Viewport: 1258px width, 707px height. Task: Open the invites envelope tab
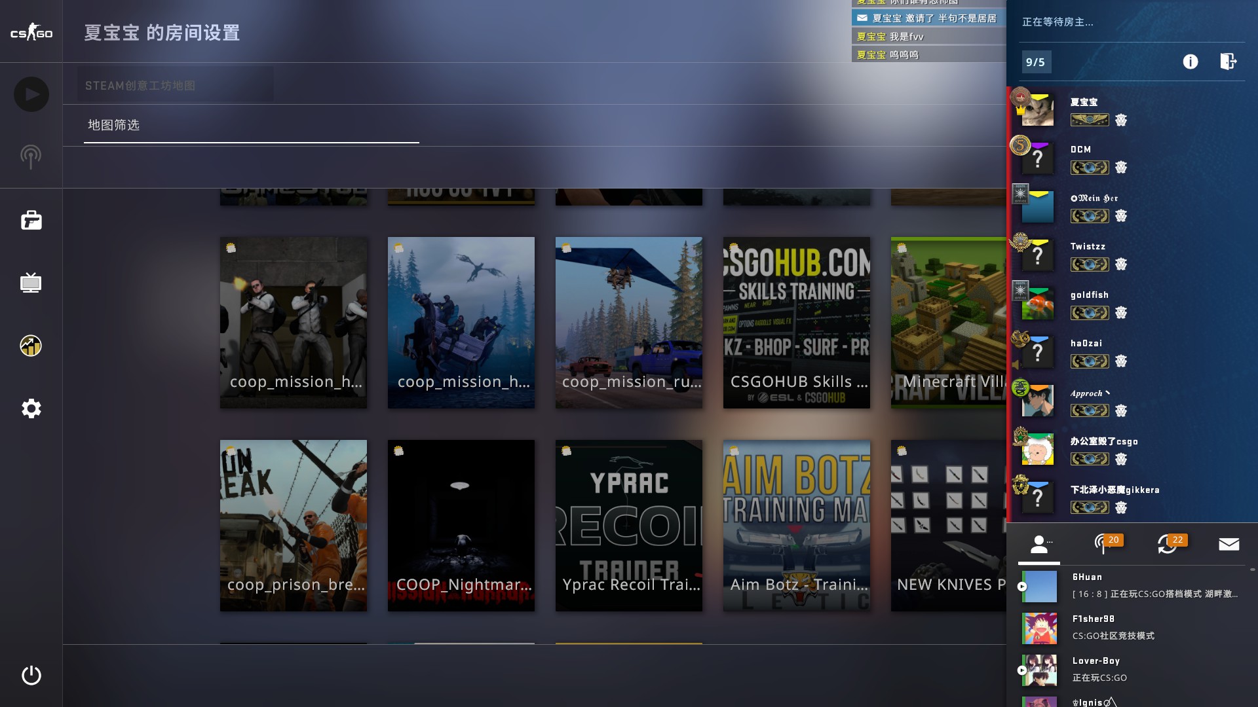tap(1229, 545)
